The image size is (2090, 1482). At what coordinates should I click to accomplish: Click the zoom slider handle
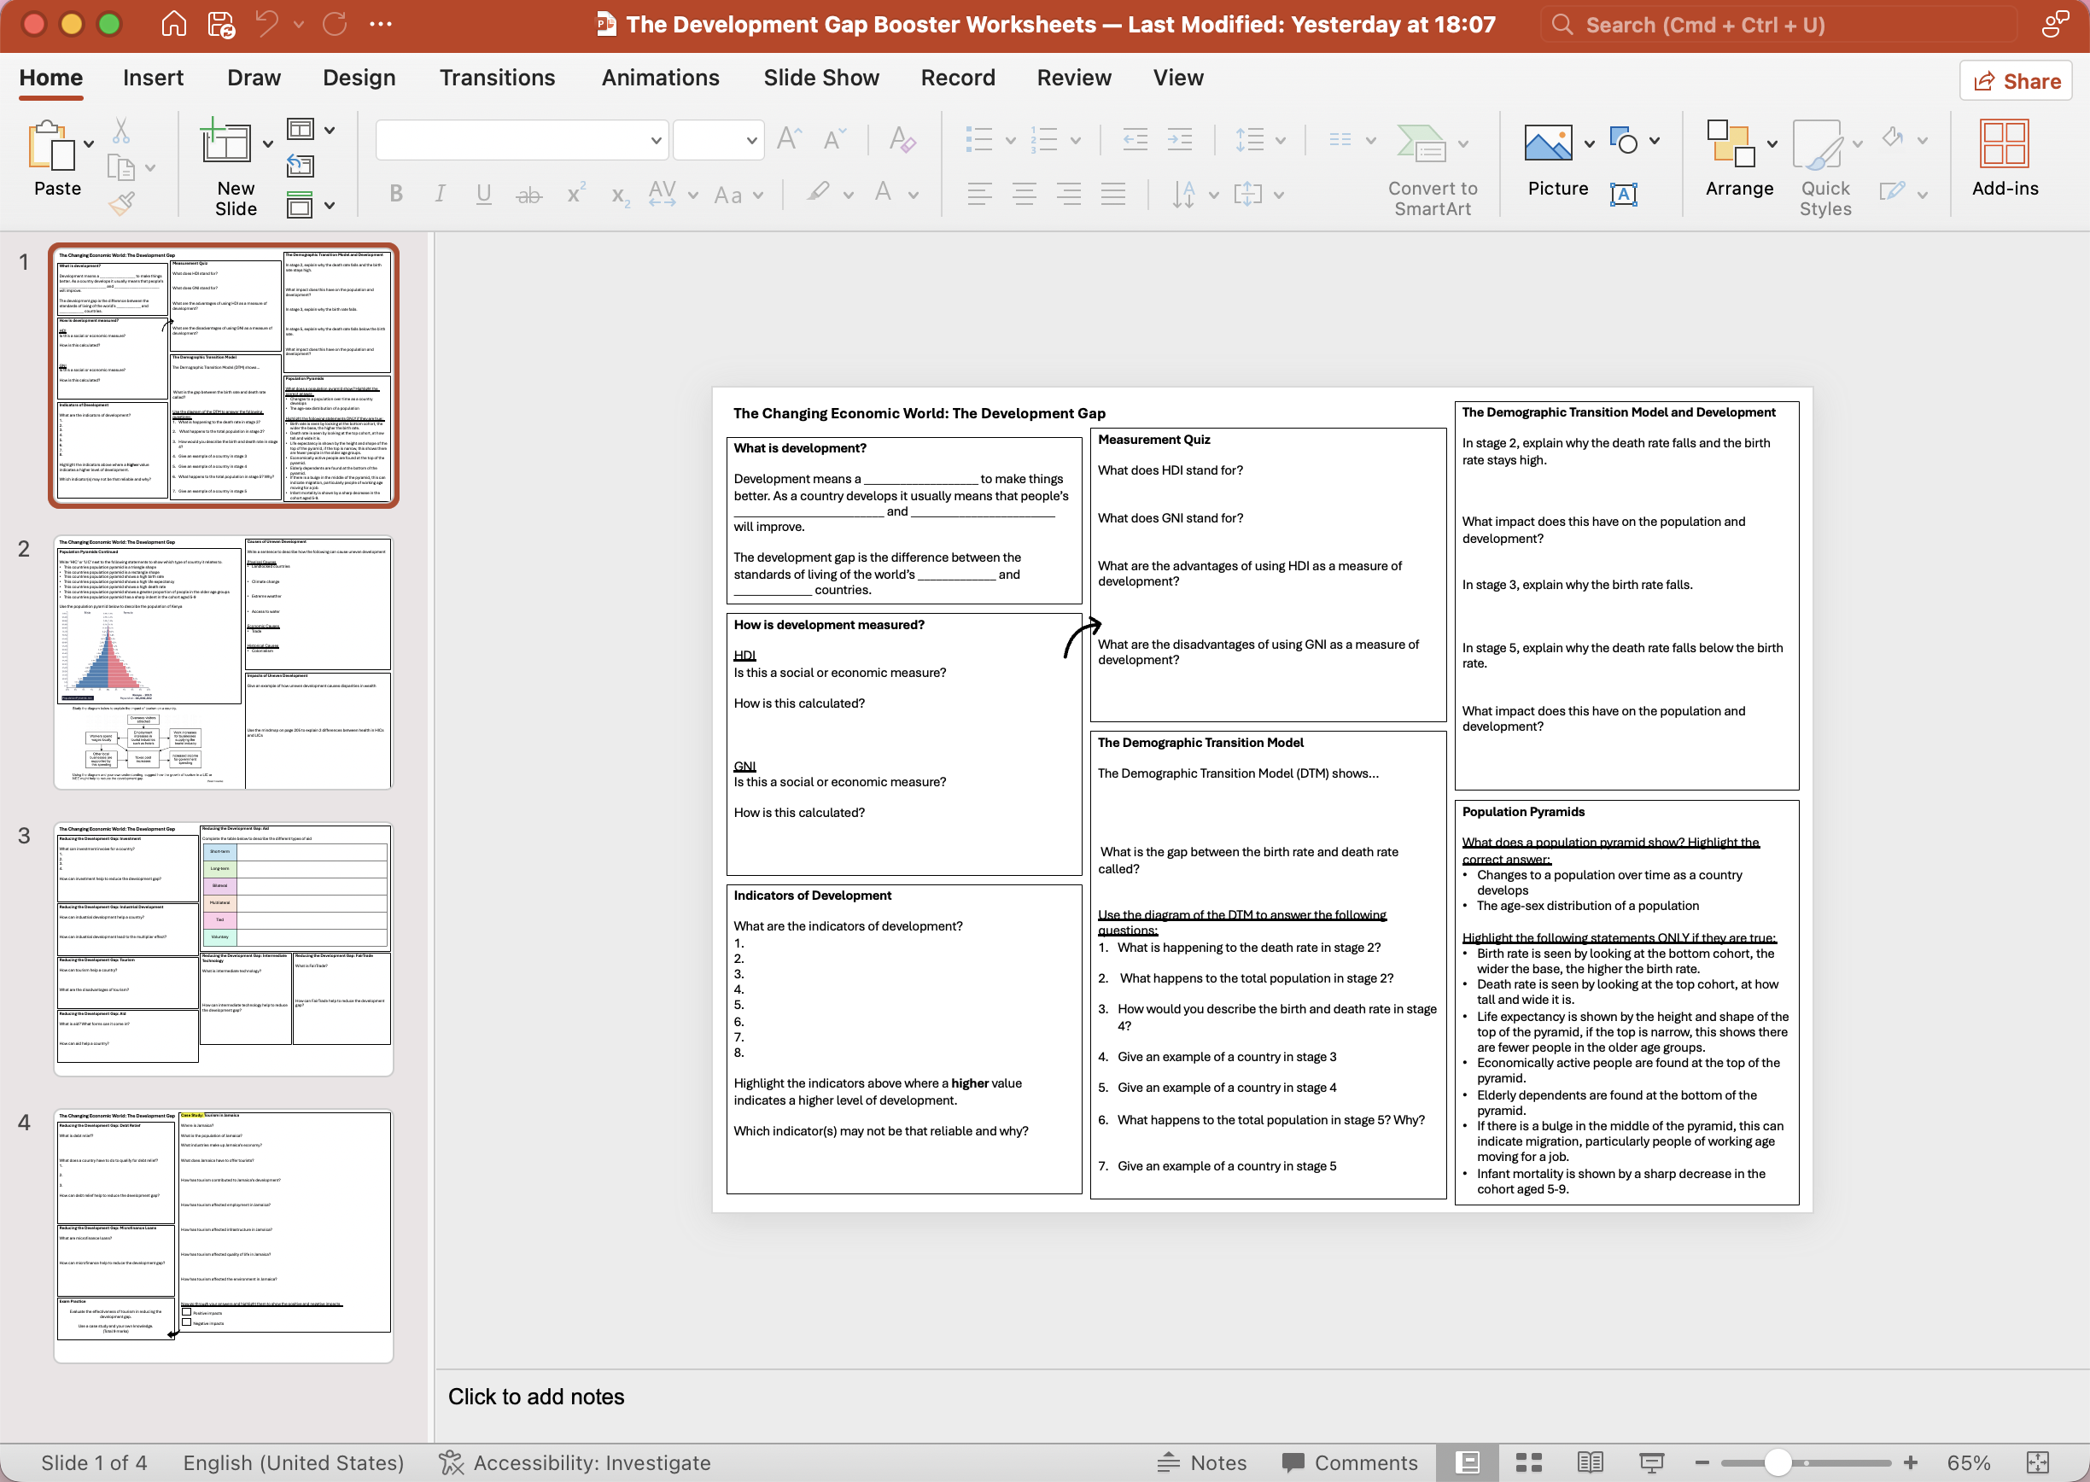pos(1777,1463)
